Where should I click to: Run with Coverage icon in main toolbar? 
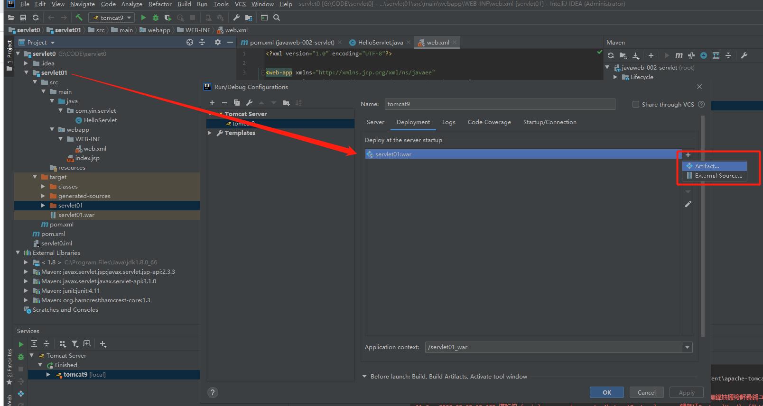[x=167, y=18]
